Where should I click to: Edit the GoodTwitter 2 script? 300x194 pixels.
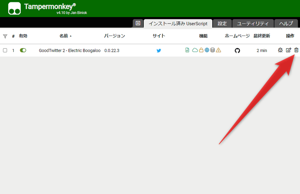tap(289, 50)
